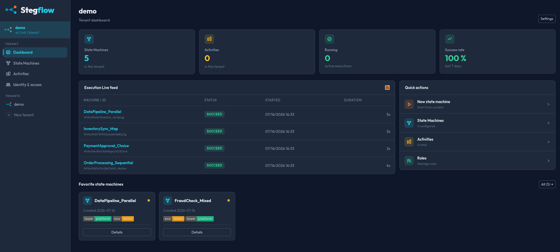The image size is (560, 252).
Task: Open the DataPipeline_Parallel execution link
Action: tap(102, 112)
